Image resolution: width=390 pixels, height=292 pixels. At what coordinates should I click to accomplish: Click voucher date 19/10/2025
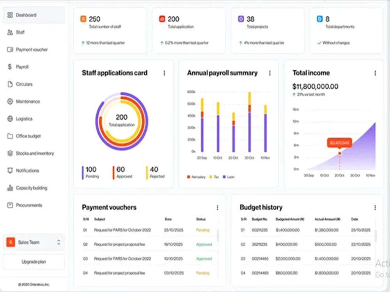tap(174, 245)
